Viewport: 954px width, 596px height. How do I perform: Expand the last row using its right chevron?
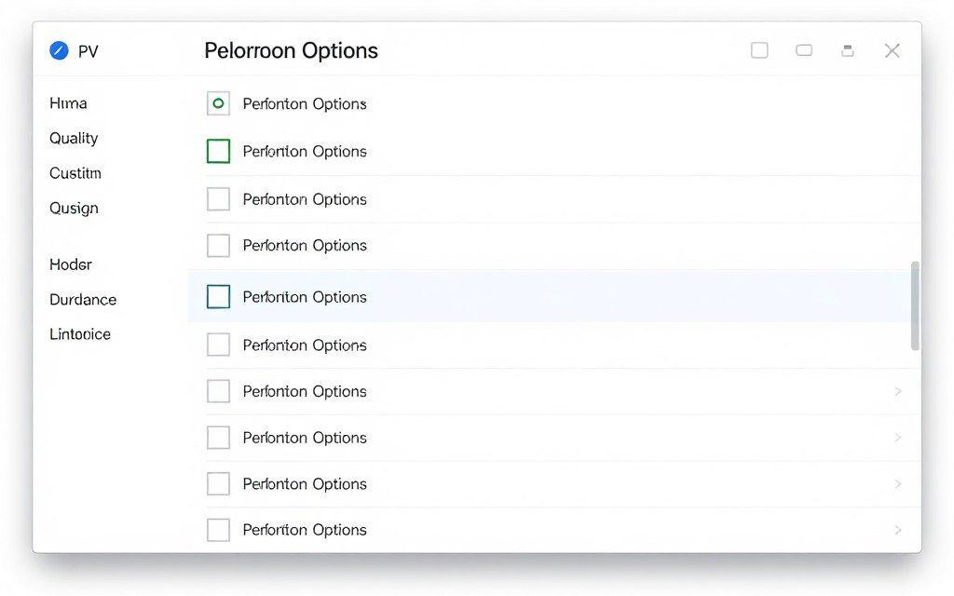898,529
